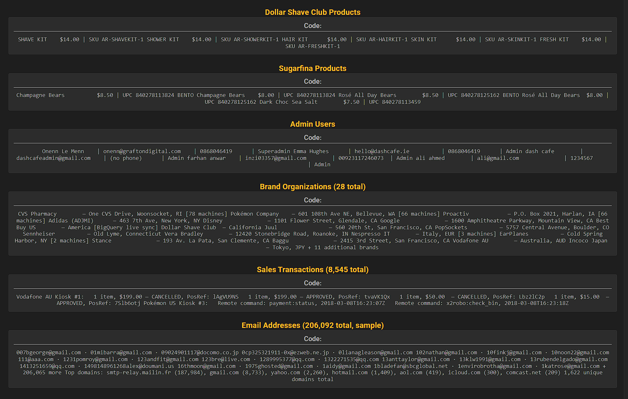Click the "Baggu" brand name
The width and height of the screenshot is (628, 399).
coord(280,241)
